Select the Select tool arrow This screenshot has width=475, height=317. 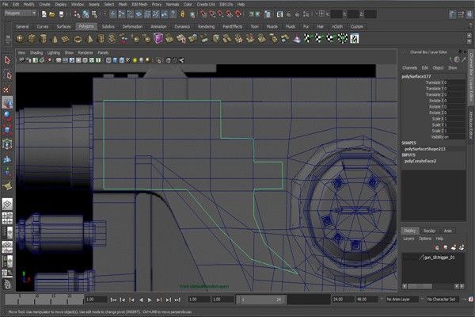coord(7,60)
